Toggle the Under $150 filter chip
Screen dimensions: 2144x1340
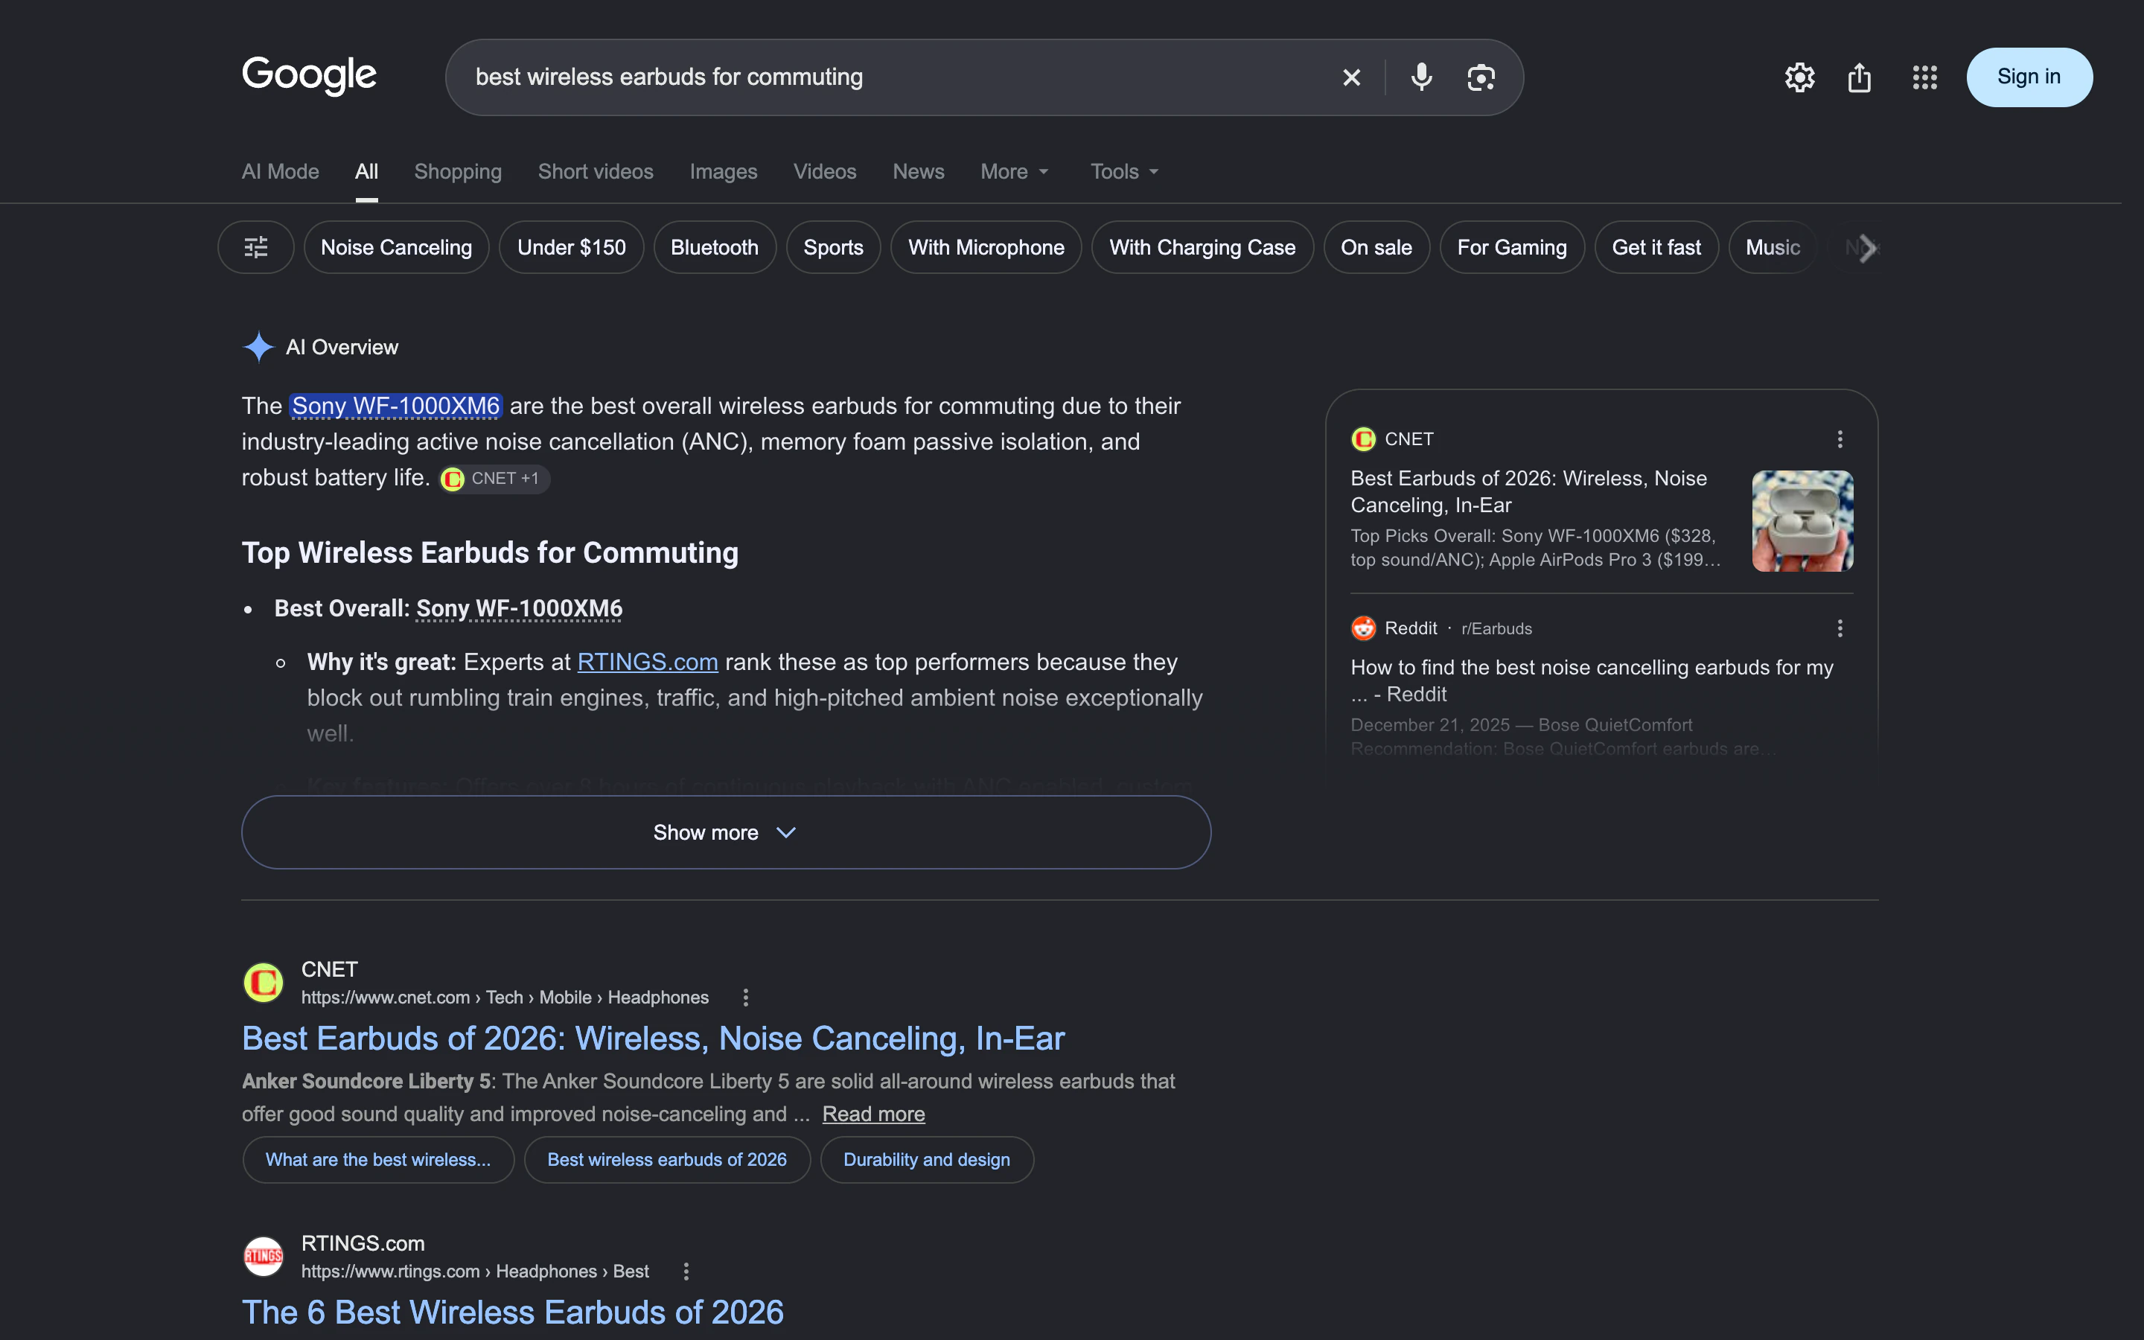click(572, 247)
